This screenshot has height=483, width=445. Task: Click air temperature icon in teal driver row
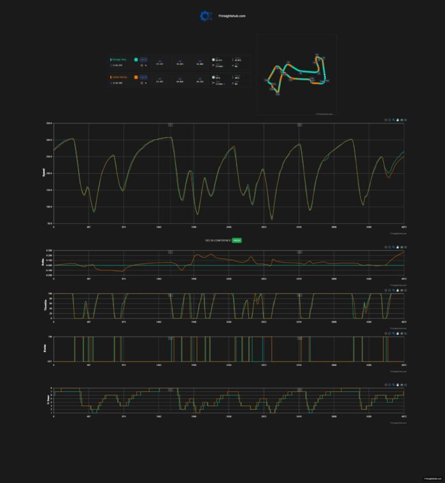[213, 60]
